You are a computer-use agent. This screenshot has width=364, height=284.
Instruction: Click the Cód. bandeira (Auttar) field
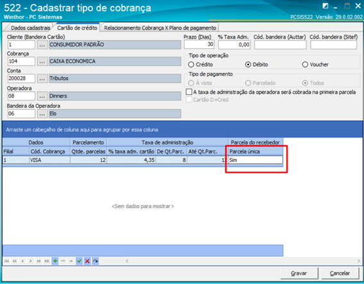[280, 44]
